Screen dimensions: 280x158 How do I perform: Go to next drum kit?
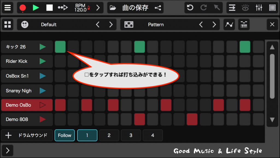[111, 24]
